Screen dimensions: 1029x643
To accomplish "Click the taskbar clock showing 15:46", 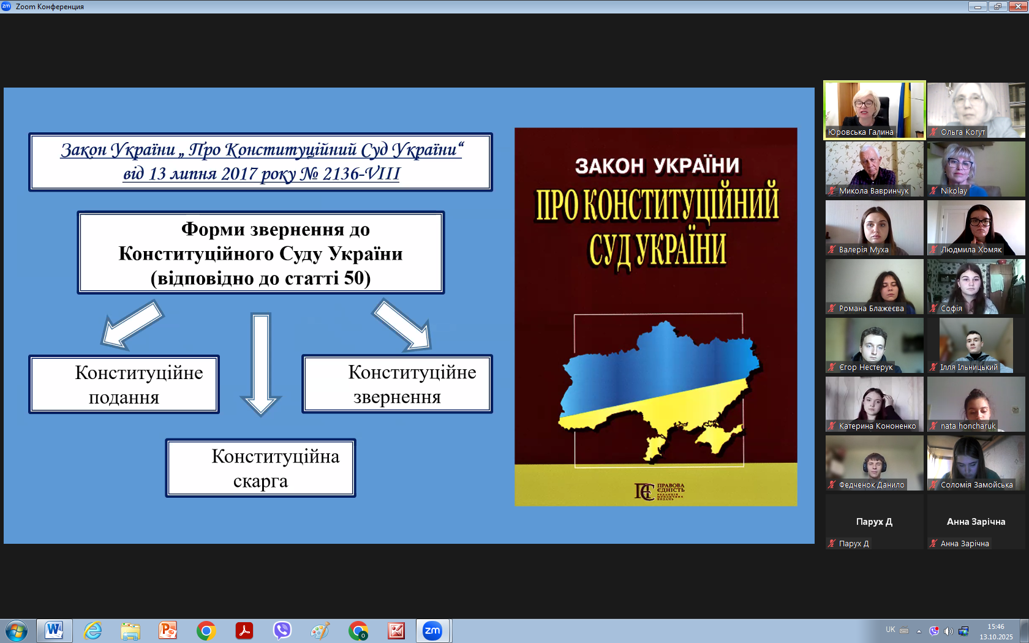I will pyautogui.click(x=995, y=631).
